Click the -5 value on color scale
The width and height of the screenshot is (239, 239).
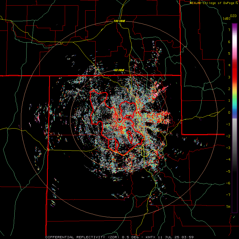pyautogui.click(x=228, y=171)
